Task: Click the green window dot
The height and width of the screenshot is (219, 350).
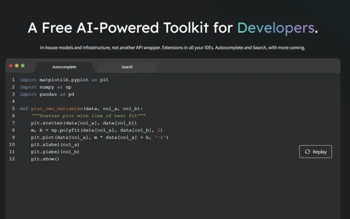Action: click(x=23, y=66)
